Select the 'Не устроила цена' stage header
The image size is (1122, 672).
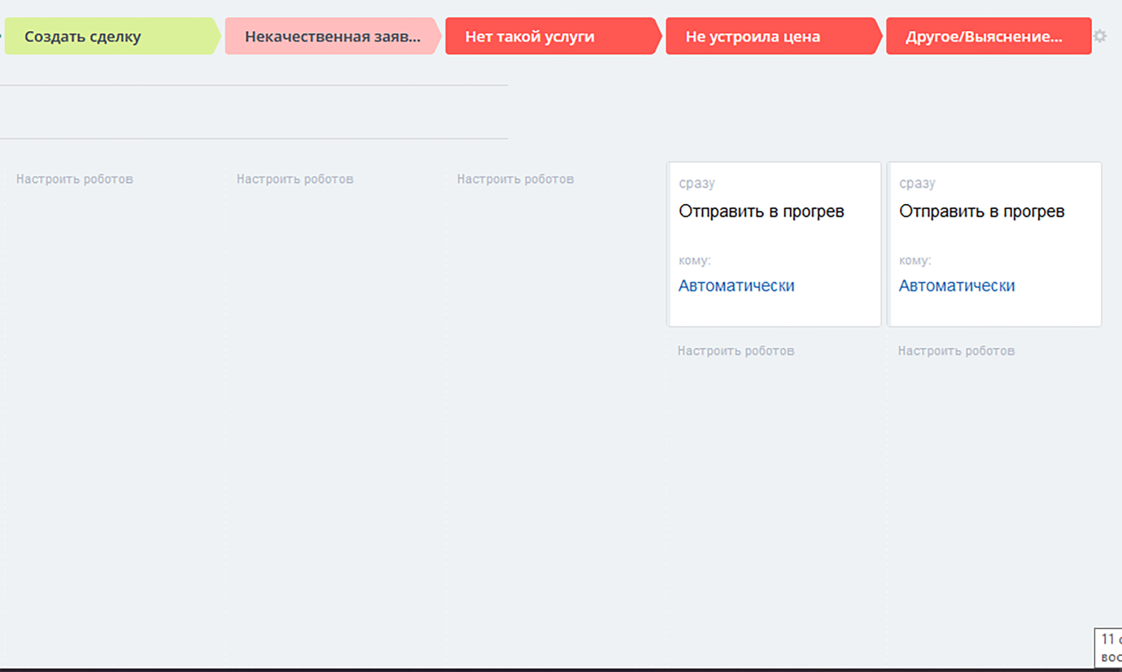tap(771, 36)
